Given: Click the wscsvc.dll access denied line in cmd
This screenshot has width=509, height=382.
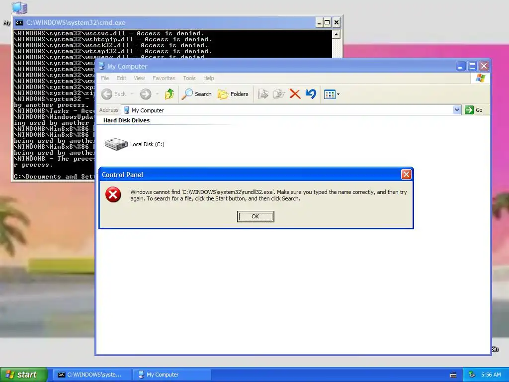Looking at the screenshot, I should coord(109,33).
